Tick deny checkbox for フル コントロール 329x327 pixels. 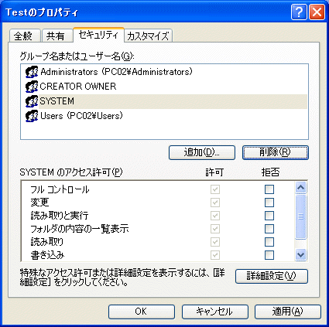269,189
